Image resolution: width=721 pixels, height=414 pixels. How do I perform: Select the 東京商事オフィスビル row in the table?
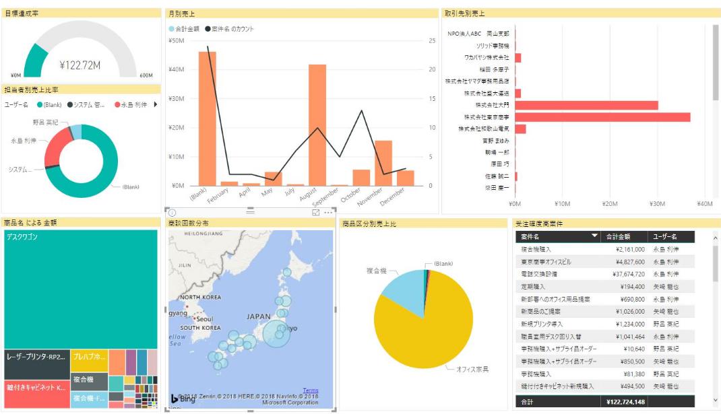pyautogui.click(x=604, y=262)
